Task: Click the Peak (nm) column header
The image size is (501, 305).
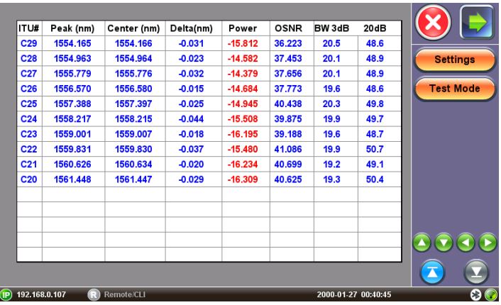Action: (x=73, y=29)
